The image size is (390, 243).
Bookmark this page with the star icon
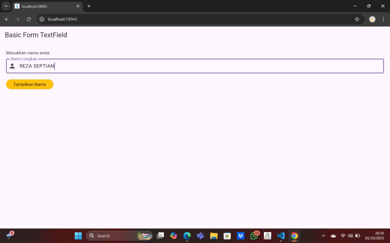357,19
